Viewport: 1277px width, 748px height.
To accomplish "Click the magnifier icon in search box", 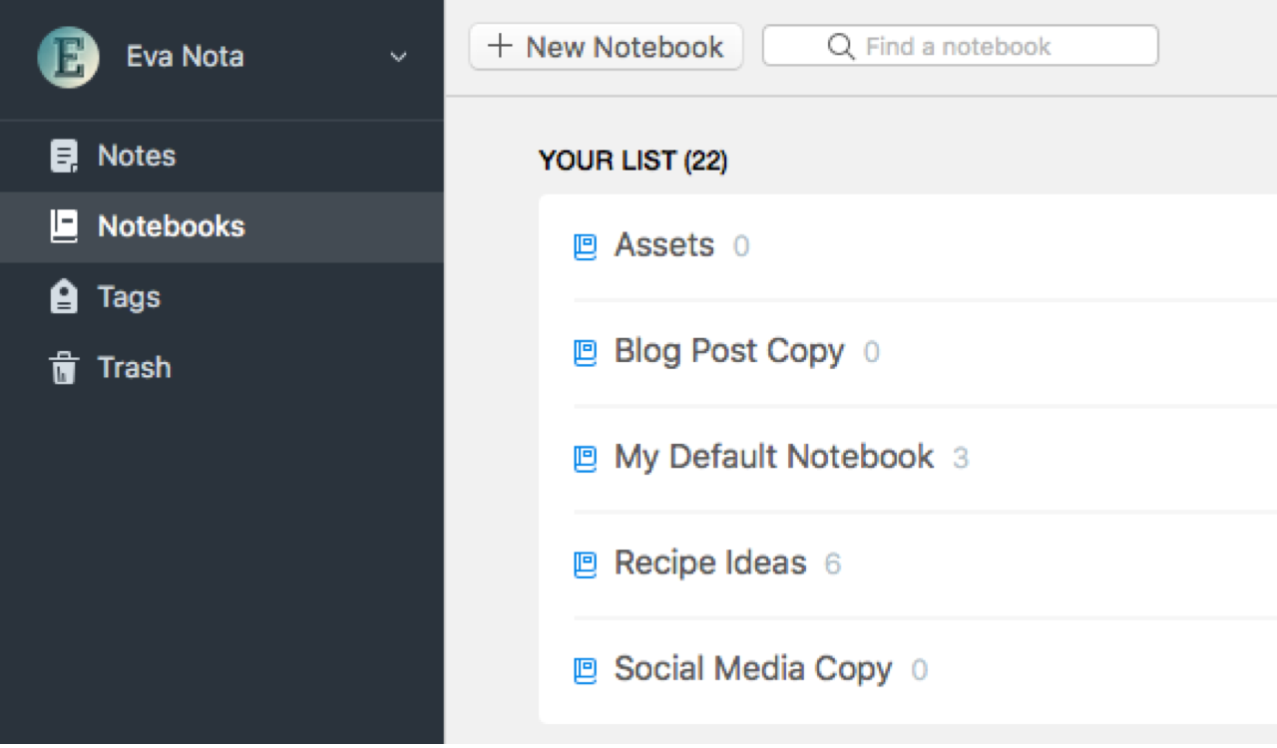I will tap(841, 47).
